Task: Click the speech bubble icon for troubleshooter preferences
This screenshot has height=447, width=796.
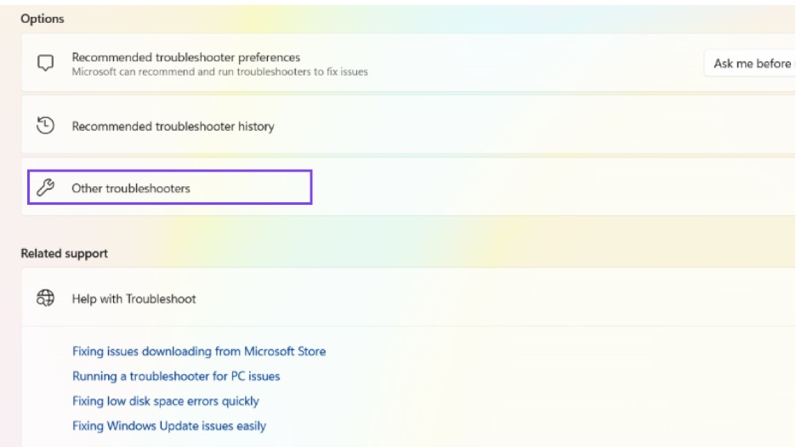Action: (x=45, y=64)
